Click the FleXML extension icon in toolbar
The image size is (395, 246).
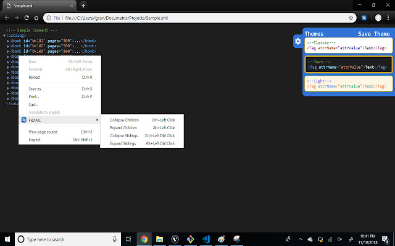click(x=364, y=18)
